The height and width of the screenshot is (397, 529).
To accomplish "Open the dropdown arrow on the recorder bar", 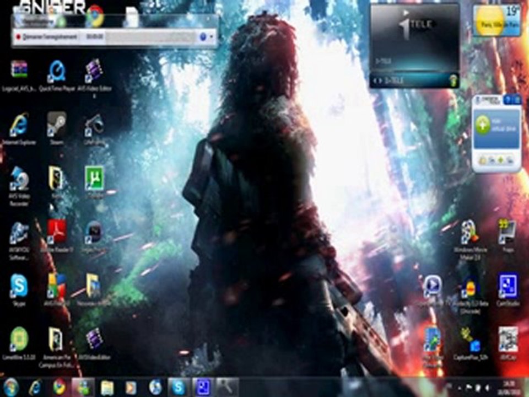I will pos(212,37).
